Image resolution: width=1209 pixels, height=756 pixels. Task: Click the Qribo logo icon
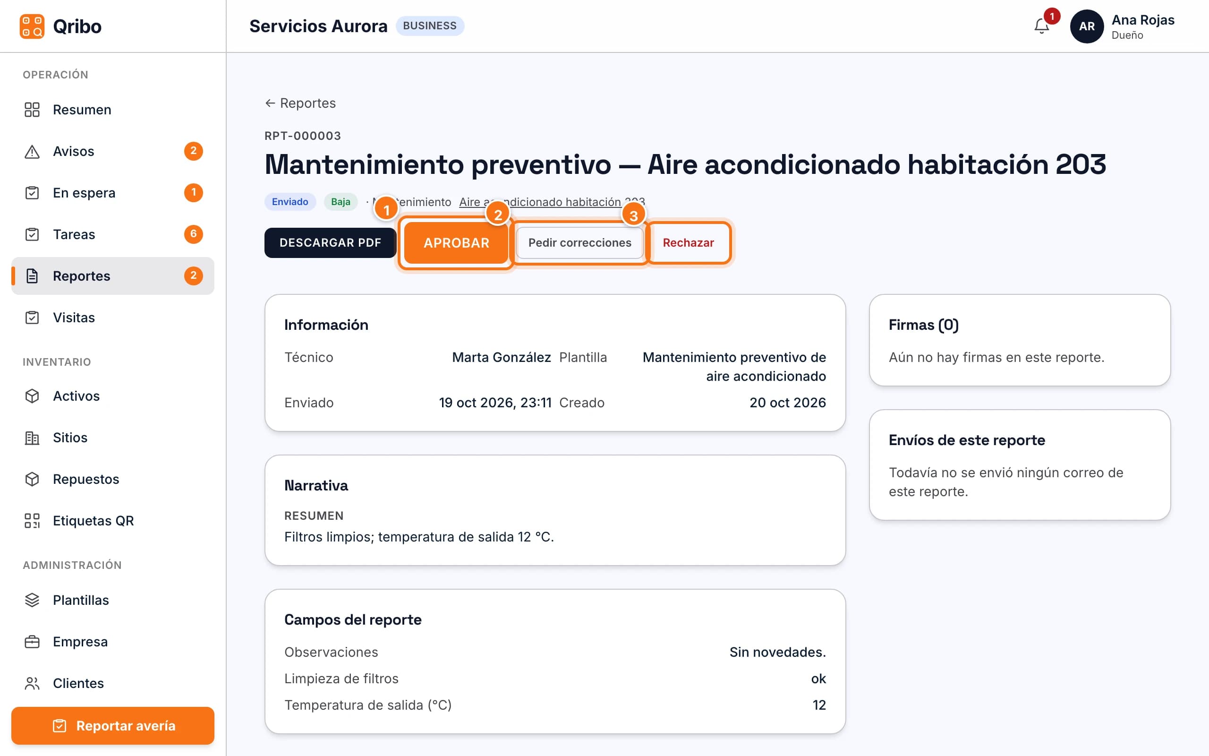tap(32, 26)
